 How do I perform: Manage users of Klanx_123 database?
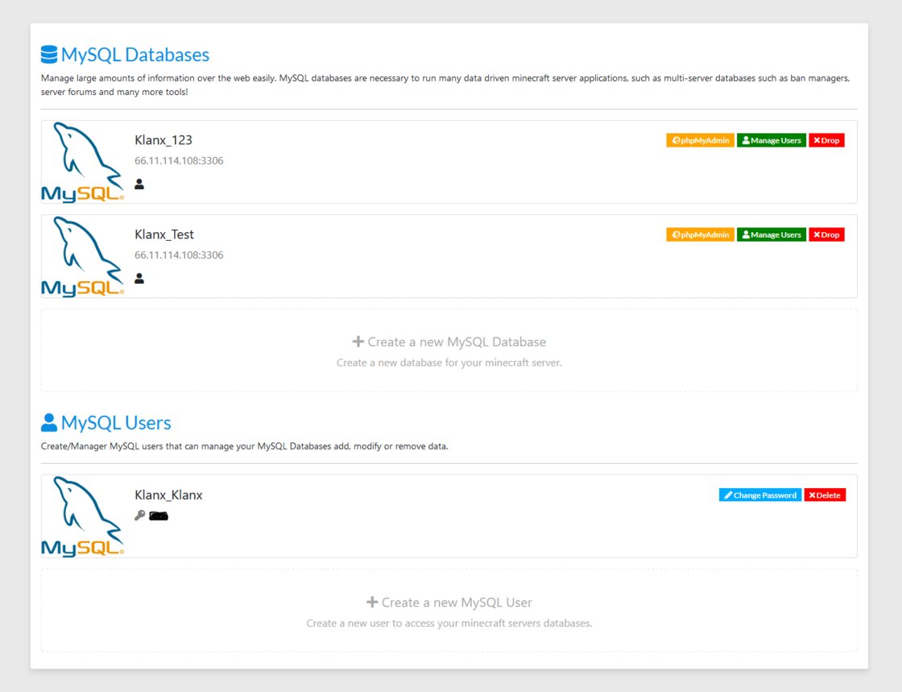(x=772, y=140)
